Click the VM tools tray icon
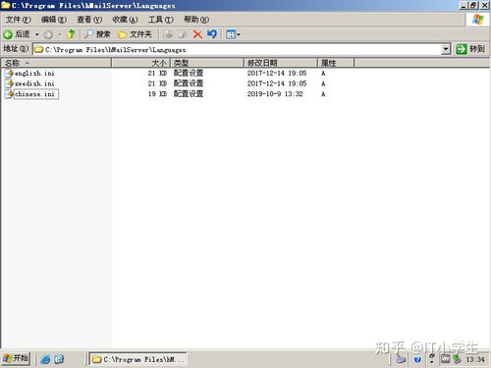This screenshot has height=368, width=491. 446,359
